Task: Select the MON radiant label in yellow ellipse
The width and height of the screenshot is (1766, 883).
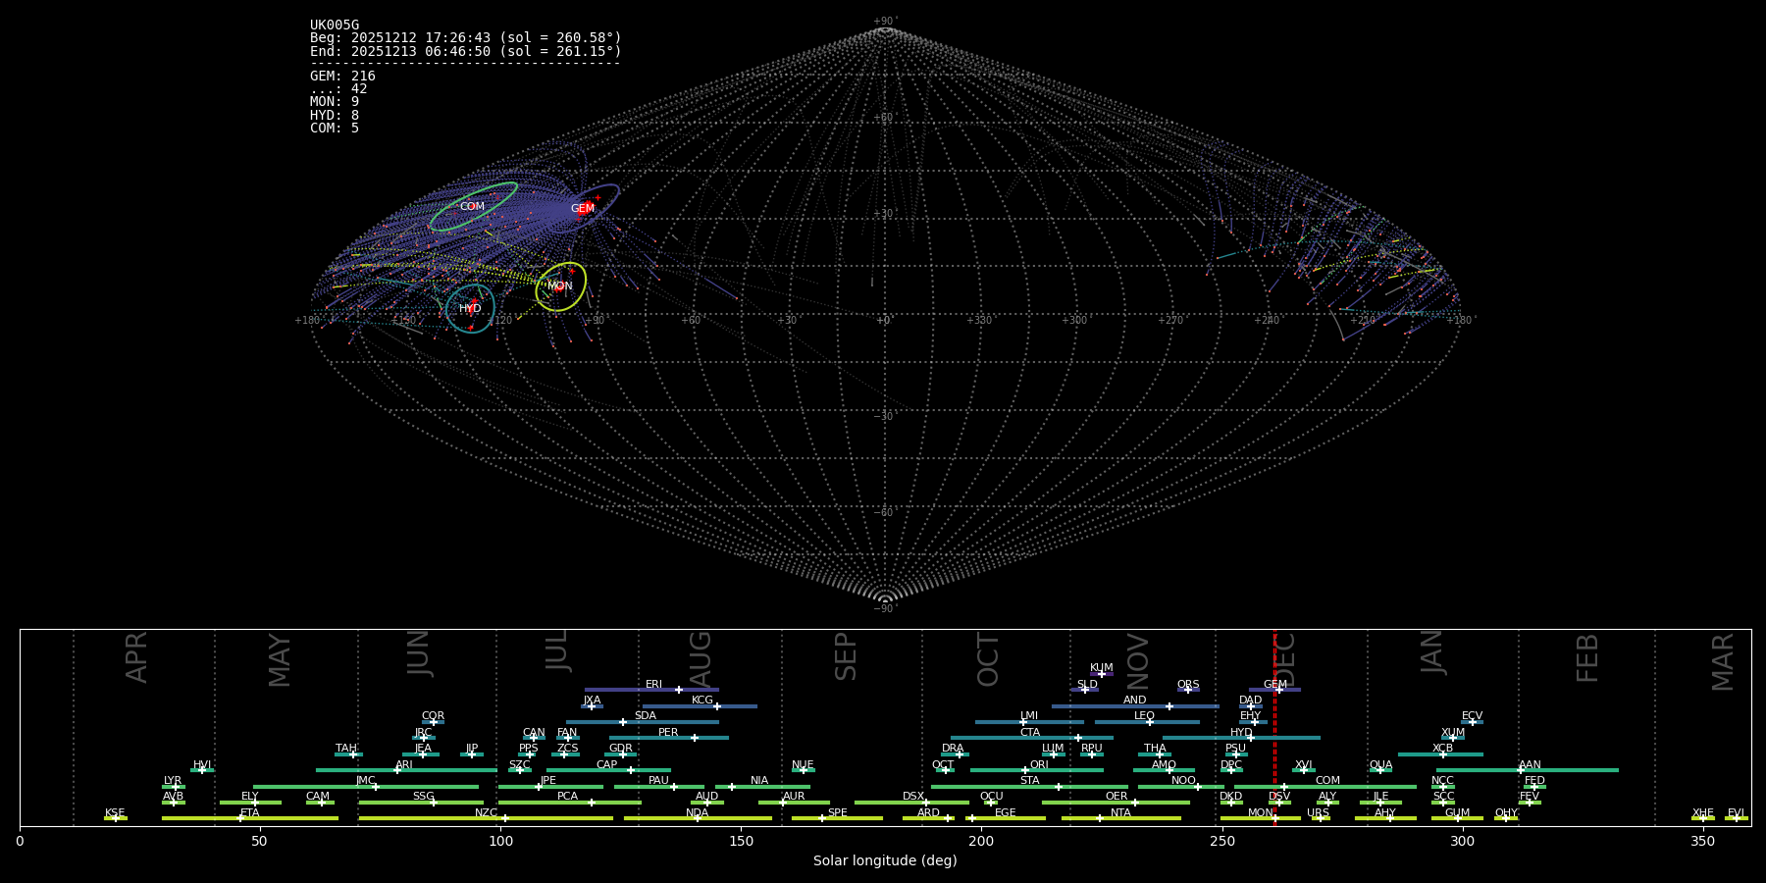Action: point(559,286)
